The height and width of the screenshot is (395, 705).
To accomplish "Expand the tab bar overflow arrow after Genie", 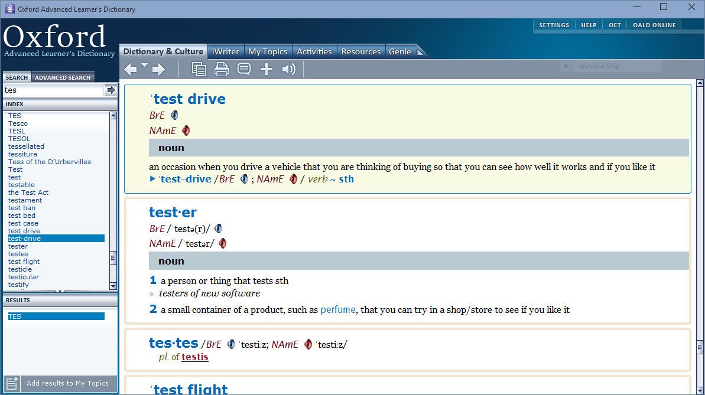I will click(420, 52).
